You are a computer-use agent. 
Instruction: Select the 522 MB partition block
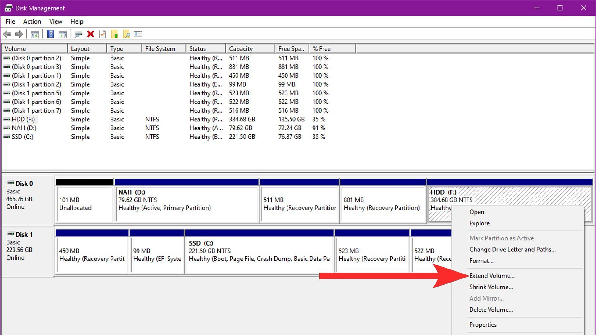coord(431,251)
